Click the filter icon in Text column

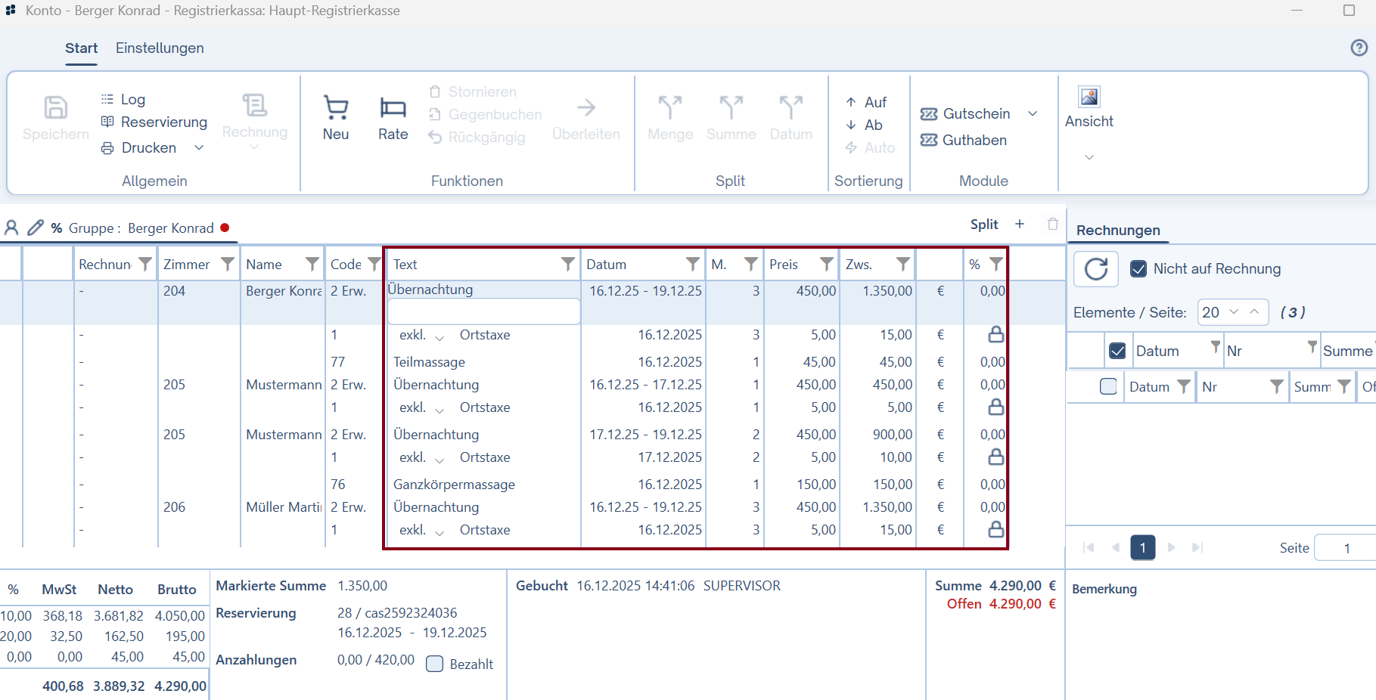pos(567,264)
